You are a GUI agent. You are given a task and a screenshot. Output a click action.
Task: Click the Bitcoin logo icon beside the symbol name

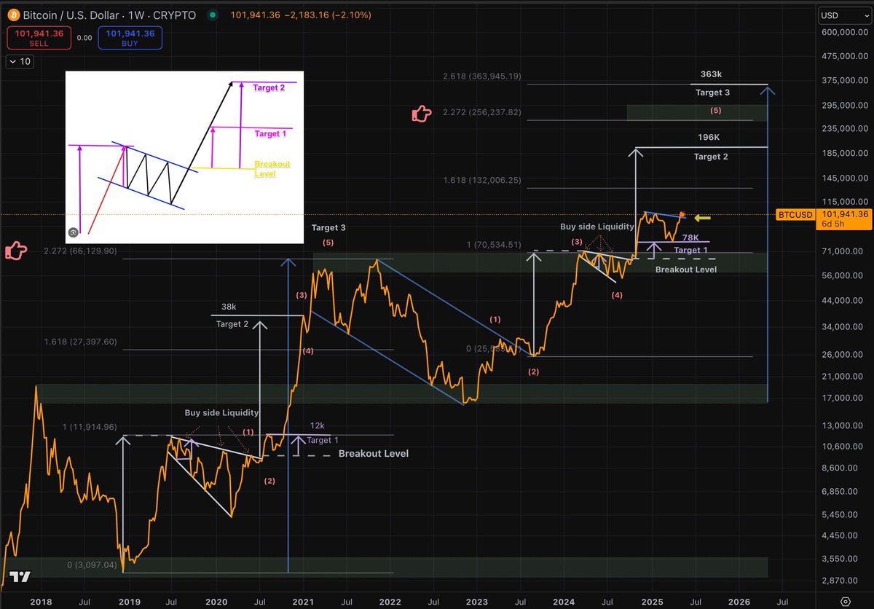point(14,14)
